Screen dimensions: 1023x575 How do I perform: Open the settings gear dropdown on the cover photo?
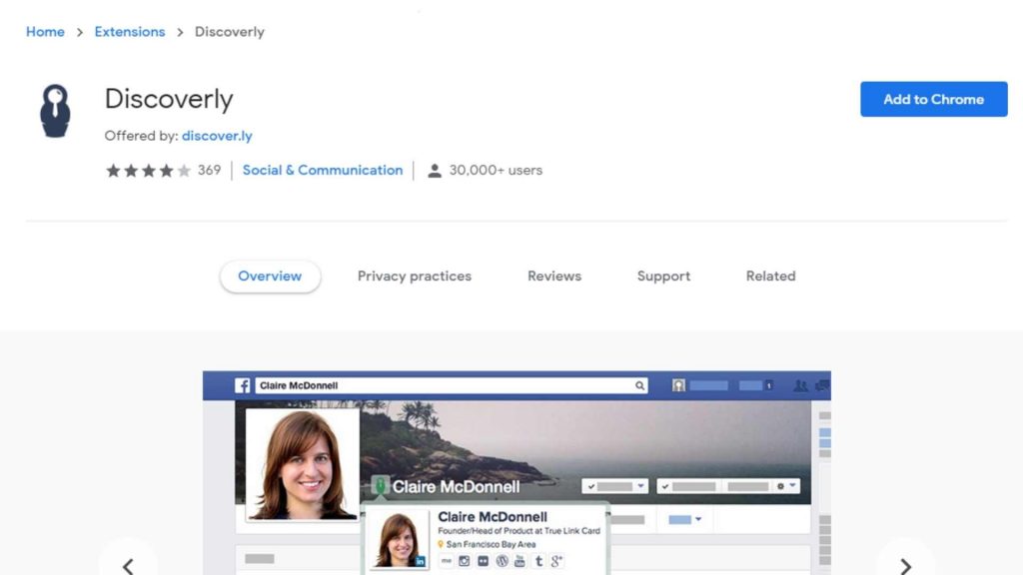coord(780,486)
